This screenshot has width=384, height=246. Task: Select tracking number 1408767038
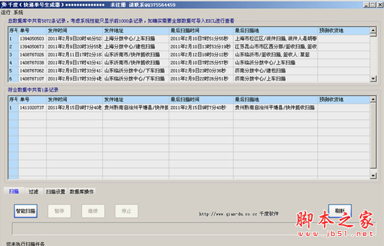point(32,63)
